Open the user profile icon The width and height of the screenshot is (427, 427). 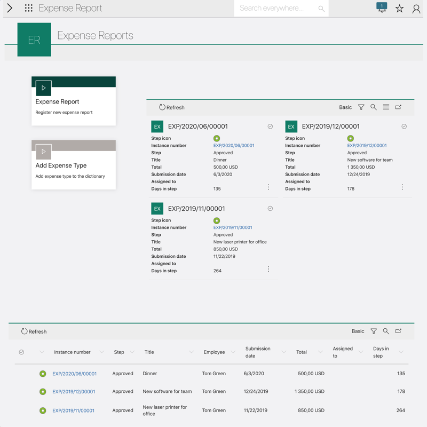(416, 9)
